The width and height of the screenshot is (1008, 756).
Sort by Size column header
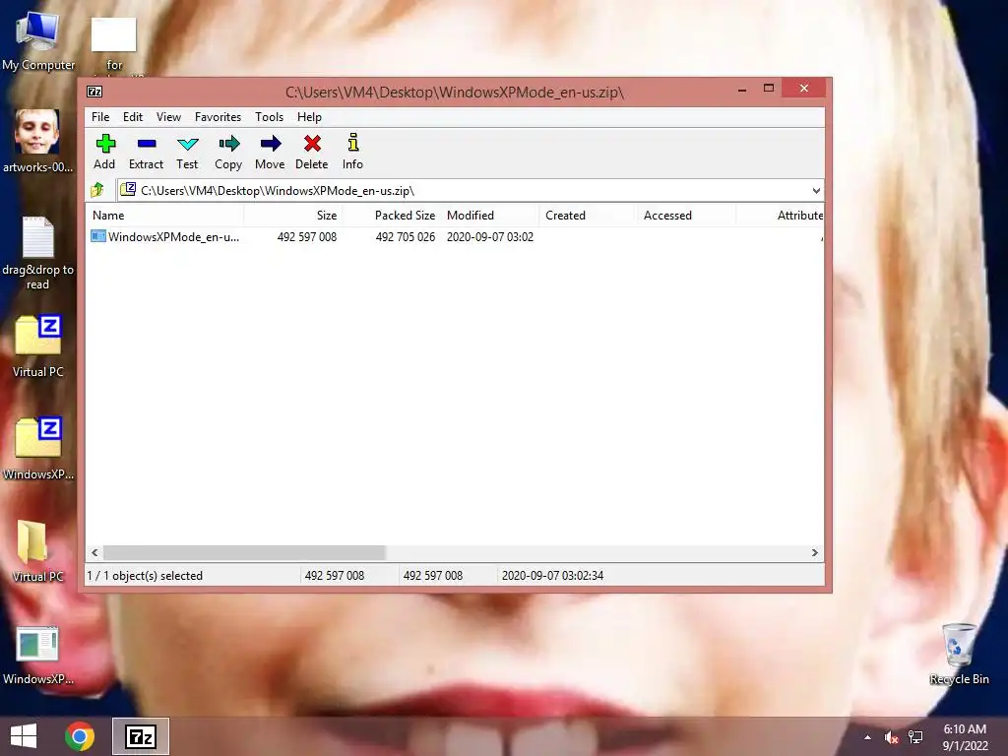292,216
